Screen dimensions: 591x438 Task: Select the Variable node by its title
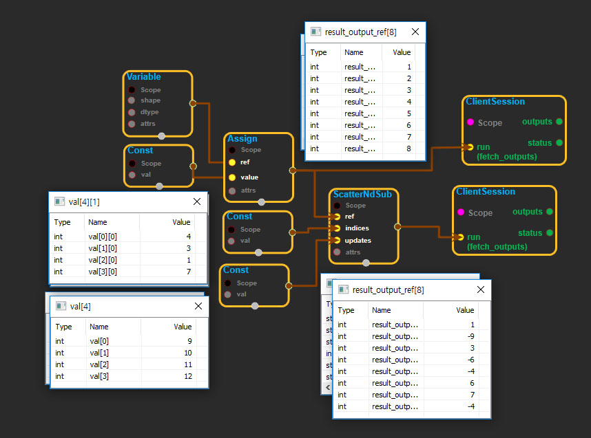pos(143,77)
